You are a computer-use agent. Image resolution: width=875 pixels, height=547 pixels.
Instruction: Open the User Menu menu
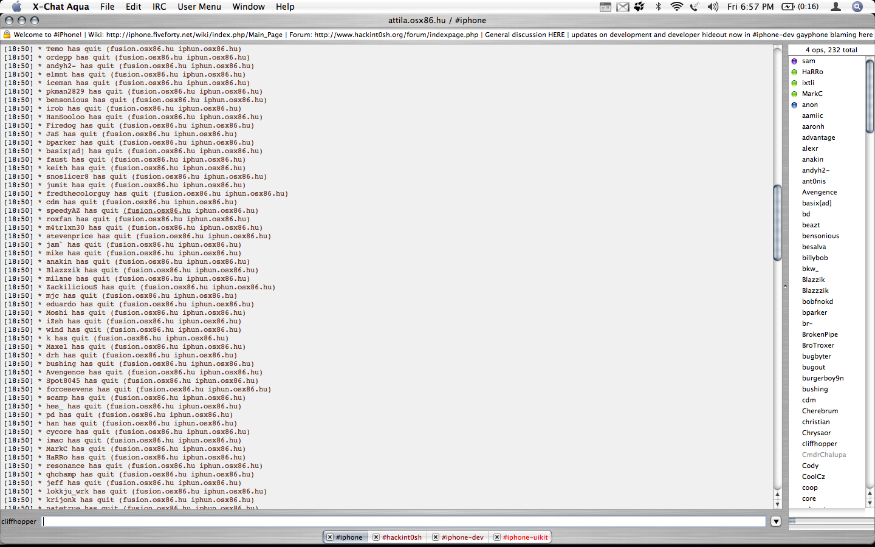point(199,7)
